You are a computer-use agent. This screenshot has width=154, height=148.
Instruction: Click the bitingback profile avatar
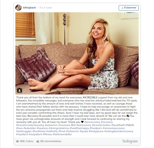tap(18, 8)
